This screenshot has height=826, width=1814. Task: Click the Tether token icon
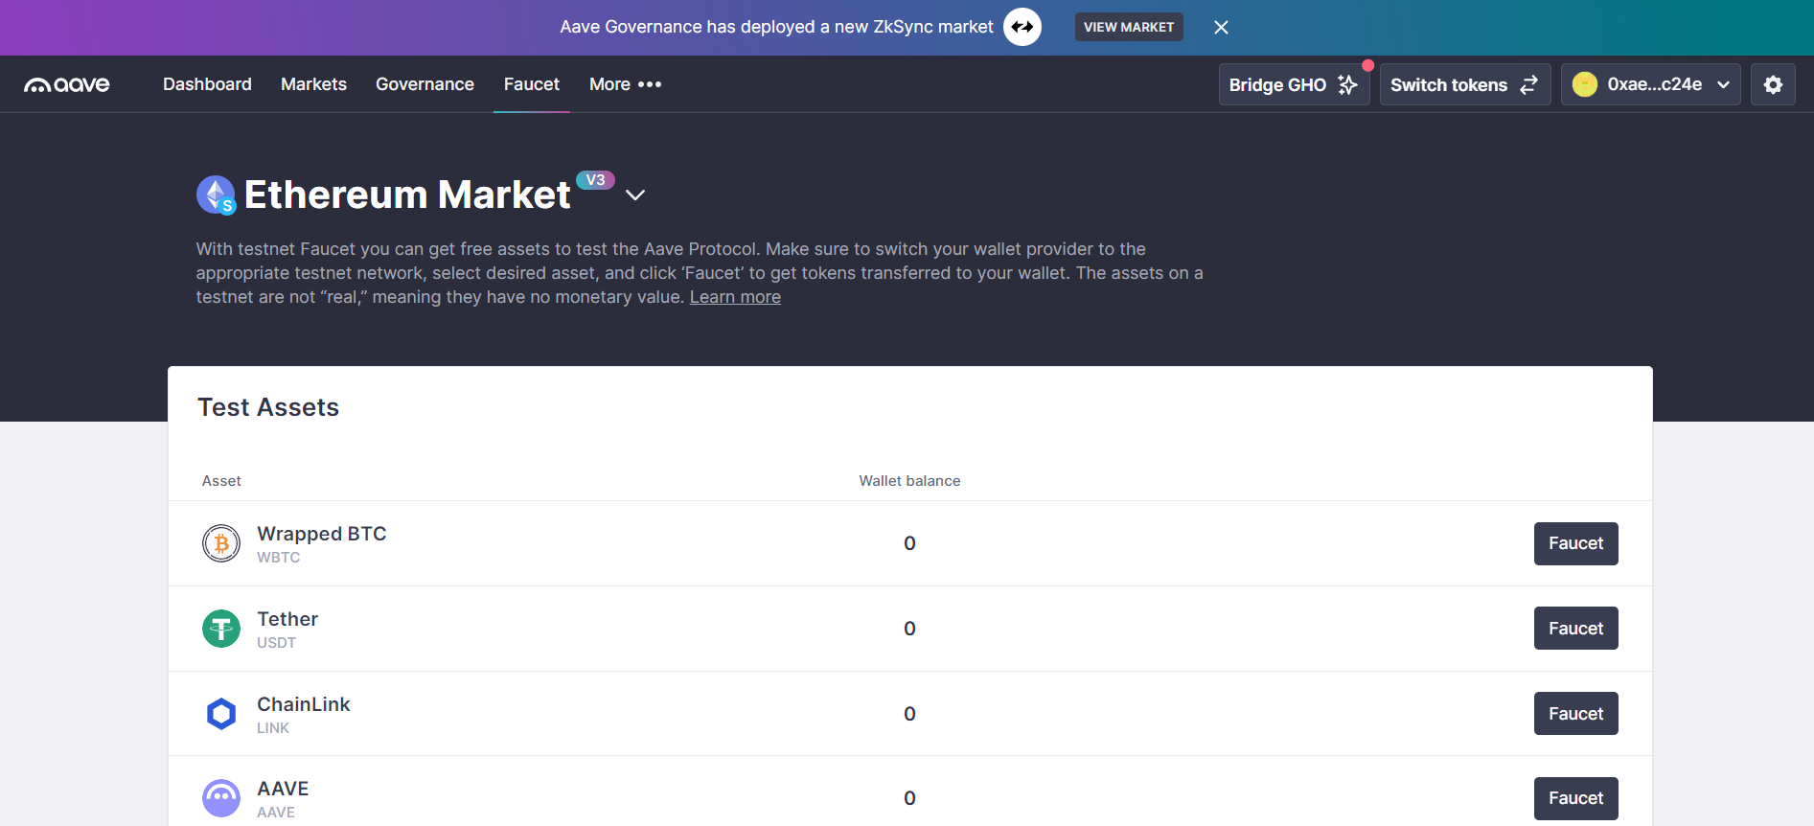click(221, 629)
